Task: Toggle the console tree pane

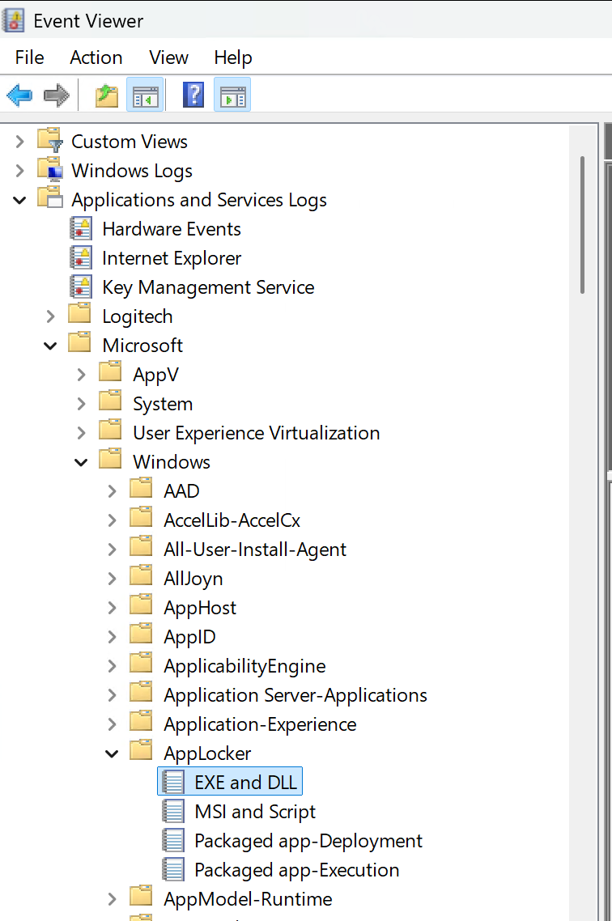Action: point(145,95)
